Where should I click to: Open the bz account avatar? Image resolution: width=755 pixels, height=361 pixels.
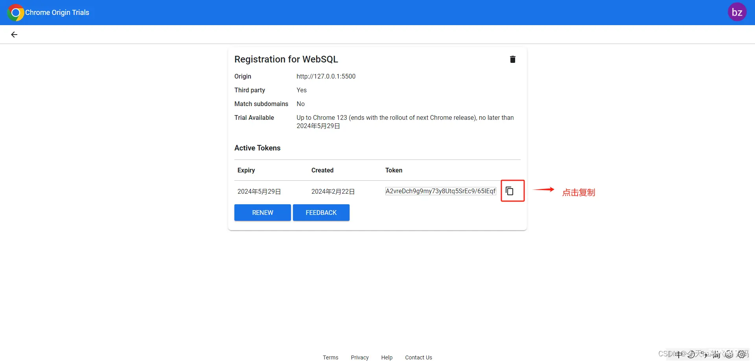pos(737,12)
